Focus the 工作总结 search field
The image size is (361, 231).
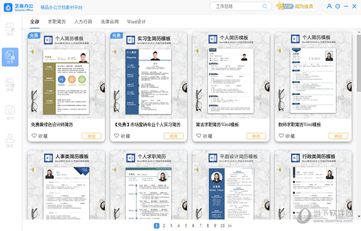pos(237,6)
